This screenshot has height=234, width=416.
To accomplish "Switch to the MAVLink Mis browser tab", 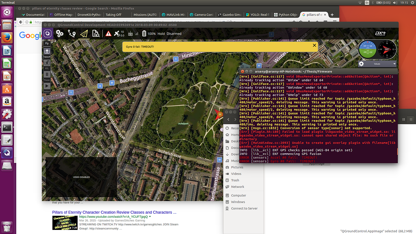I will pyautogui.click(x=173, y=15).
